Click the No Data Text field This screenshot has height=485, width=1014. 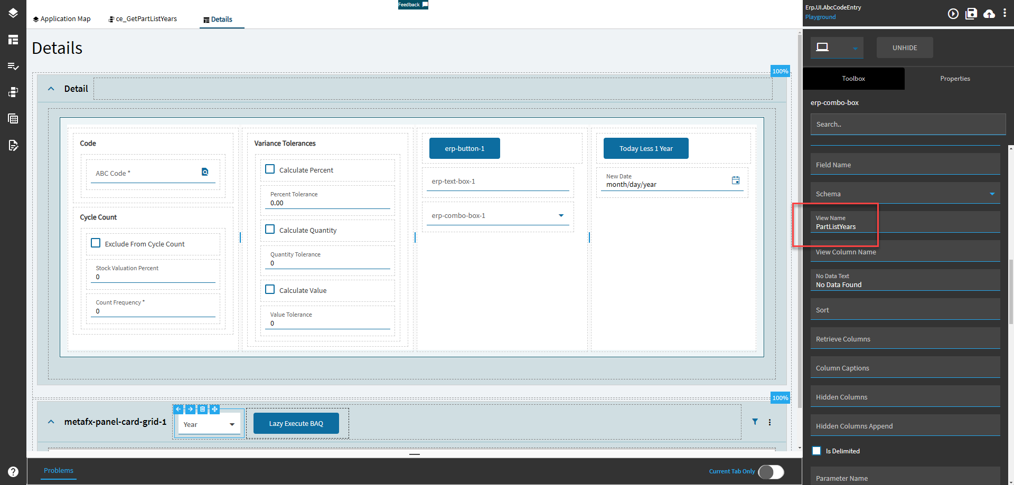click(905, 280)
